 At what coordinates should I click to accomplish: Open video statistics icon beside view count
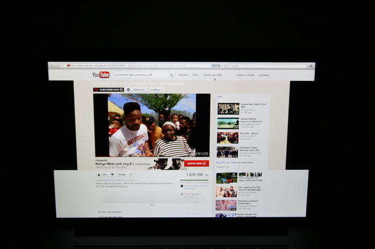[x=207, y=175]
